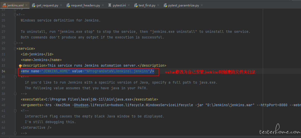Image resolution: width=301 pixels, height=138 pixels.
Task: Place cursor on the <executable> java.exe line
Action: click(x=89, y=100)
